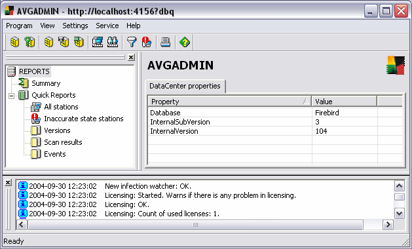The image size is (412, 249).
Task: Click the log panel scroll down arrow
Action: click(400, 213)
